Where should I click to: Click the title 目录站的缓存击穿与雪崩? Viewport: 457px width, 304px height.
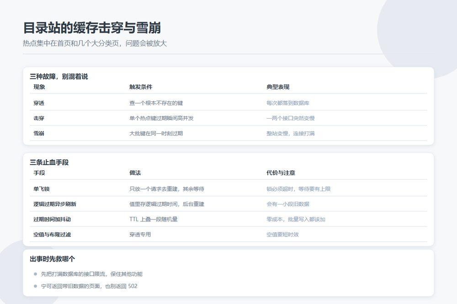pyautogui.click(x=92, y=28)
